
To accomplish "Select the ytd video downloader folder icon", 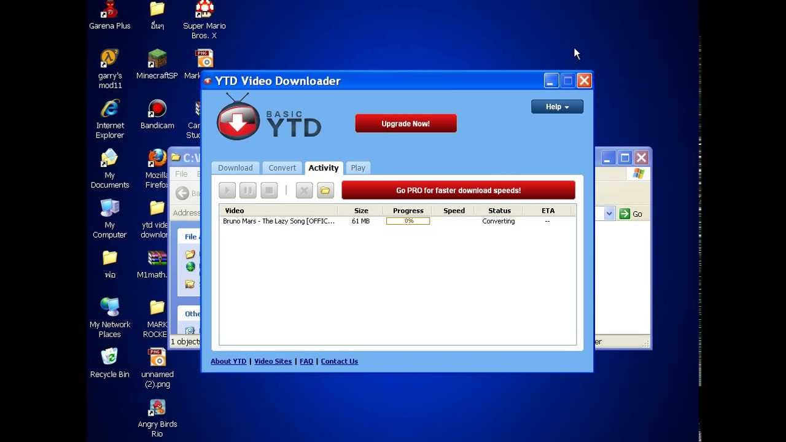I will tap(154, 219).
